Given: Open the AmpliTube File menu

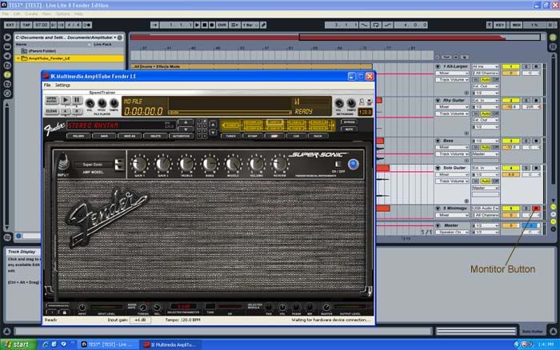Looking at the screenshot, I should (x=47, y=86).
